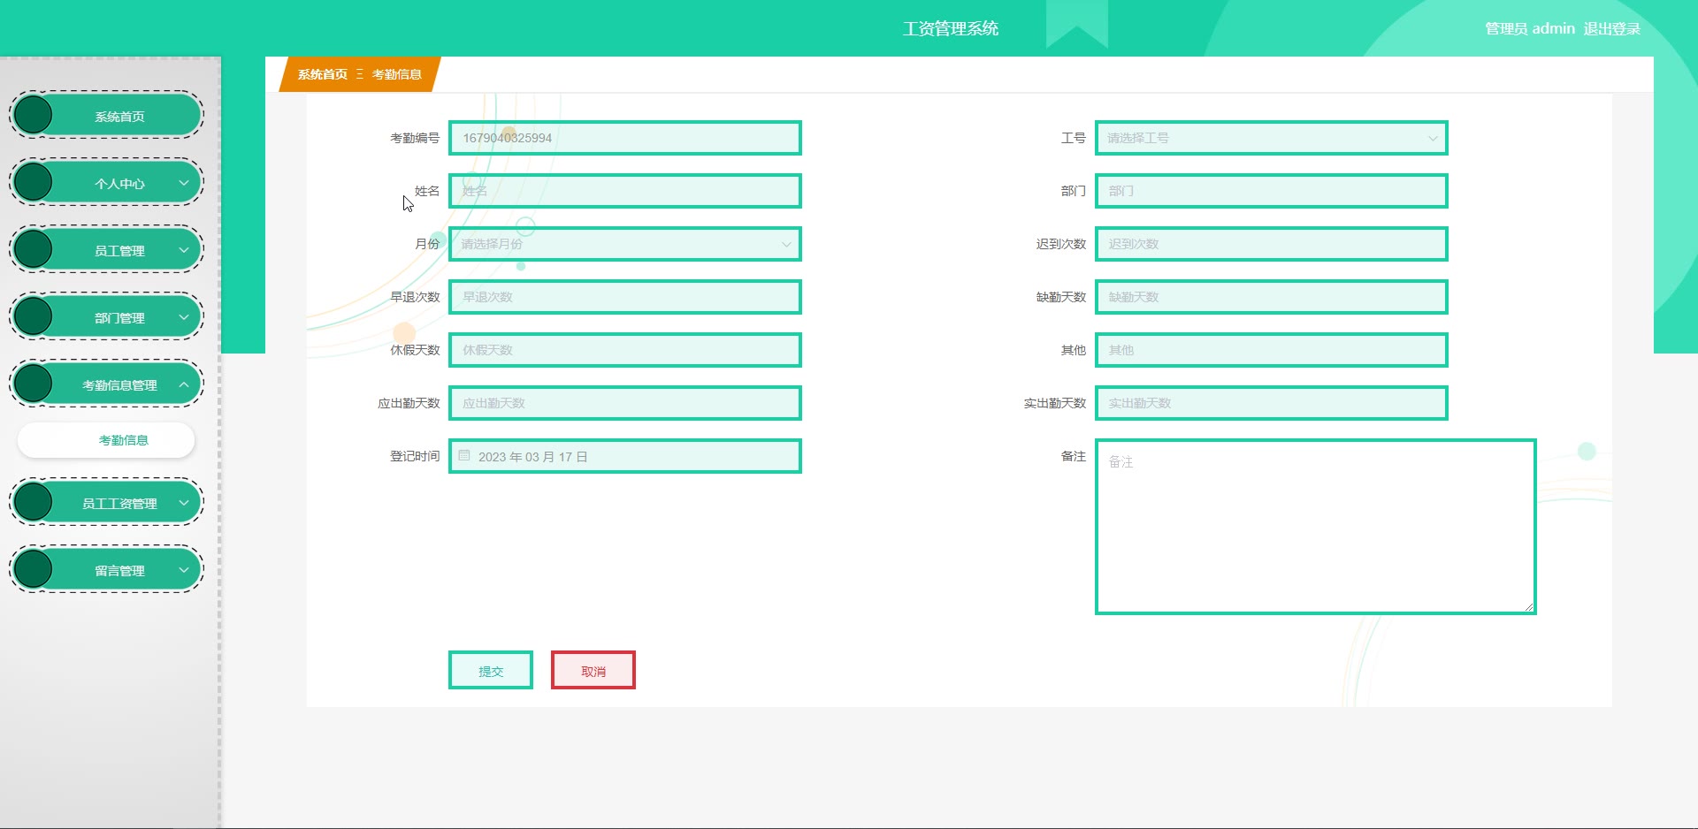The image size is (1698, 829).
Task: Click the 取消 cancel button
Action: tap(593, 670)
